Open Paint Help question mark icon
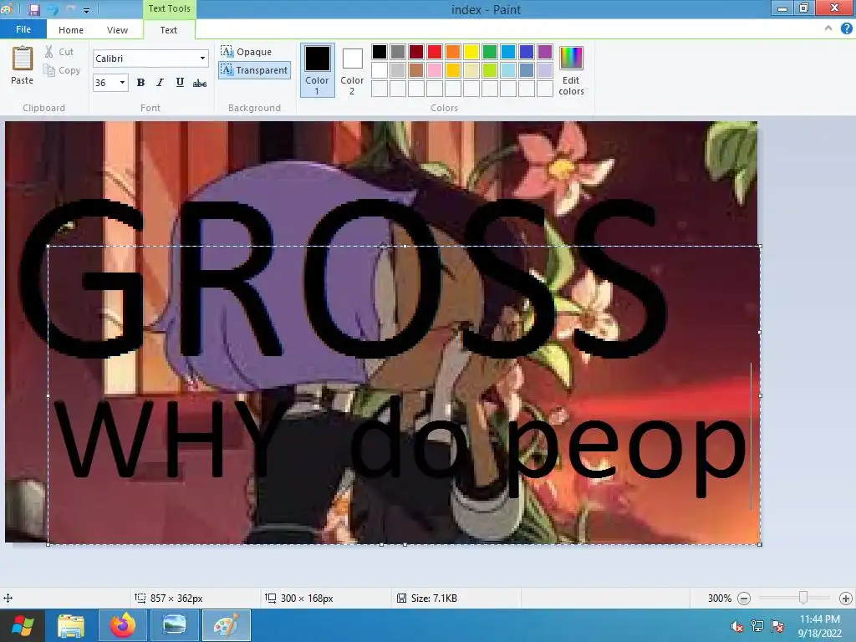856x642 pixels. point(846,28)
